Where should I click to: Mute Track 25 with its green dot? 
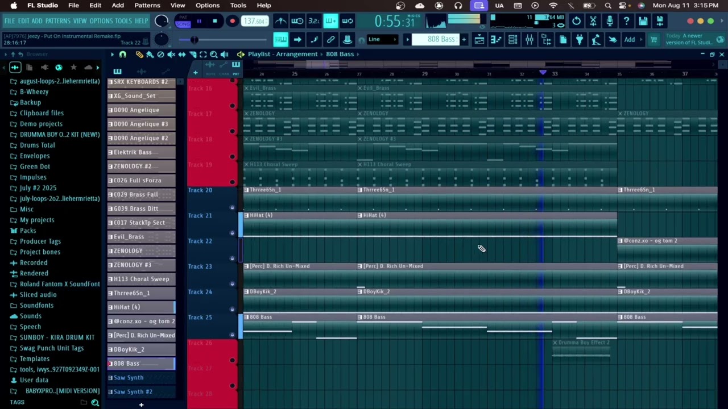pos(232,334)
